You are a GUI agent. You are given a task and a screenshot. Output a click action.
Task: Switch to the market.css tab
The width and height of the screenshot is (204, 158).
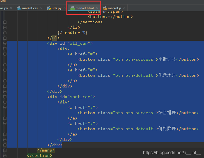tap(29, 8)
